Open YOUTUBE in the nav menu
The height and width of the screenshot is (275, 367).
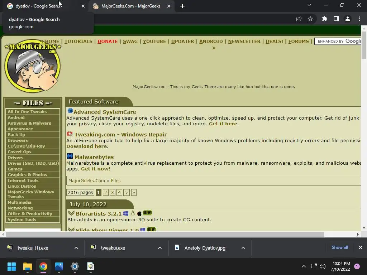(154, 42)
